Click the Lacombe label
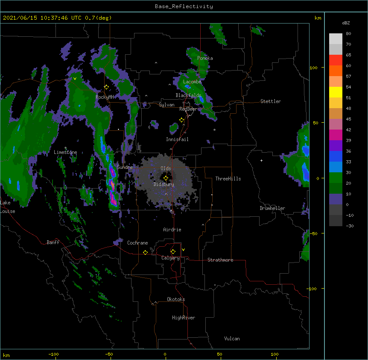The image size is (368, 360). coord(192,82)
